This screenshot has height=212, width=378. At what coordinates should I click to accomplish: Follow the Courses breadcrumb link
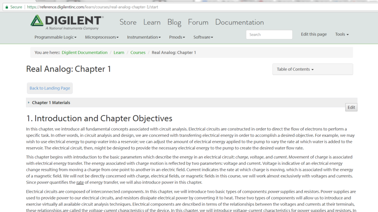pyautogui.click(x=138, y=53)
